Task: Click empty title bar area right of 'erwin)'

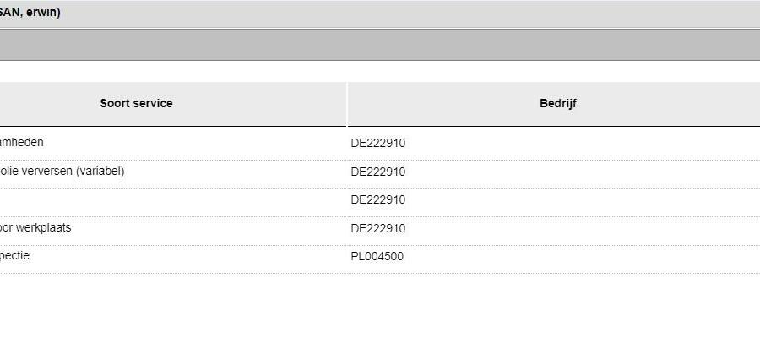Action: [410, 14]
